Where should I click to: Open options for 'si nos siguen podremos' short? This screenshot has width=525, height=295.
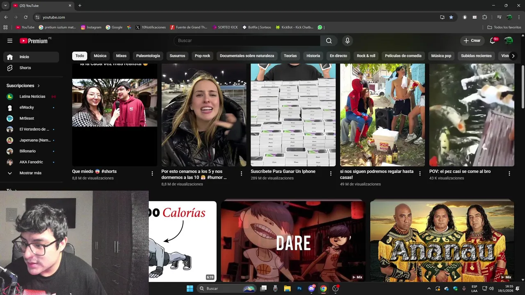(420, 174)
